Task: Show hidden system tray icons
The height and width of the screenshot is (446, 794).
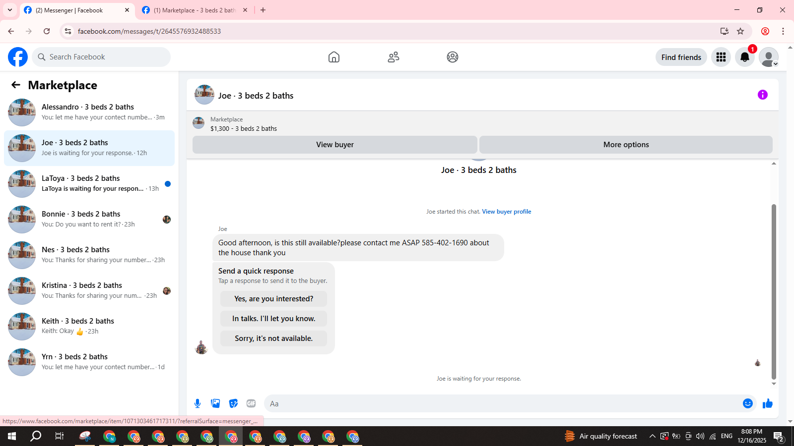Action: coord(652,436)
